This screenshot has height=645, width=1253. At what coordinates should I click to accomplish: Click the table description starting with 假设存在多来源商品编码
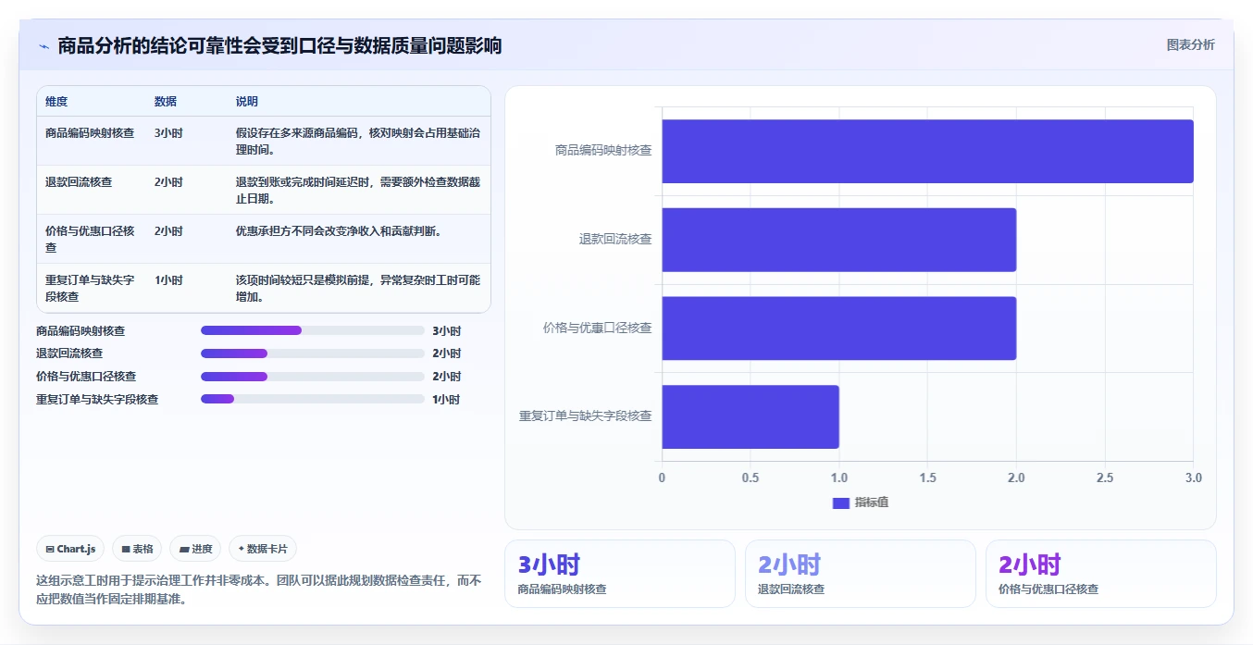(x=358, y=142)
